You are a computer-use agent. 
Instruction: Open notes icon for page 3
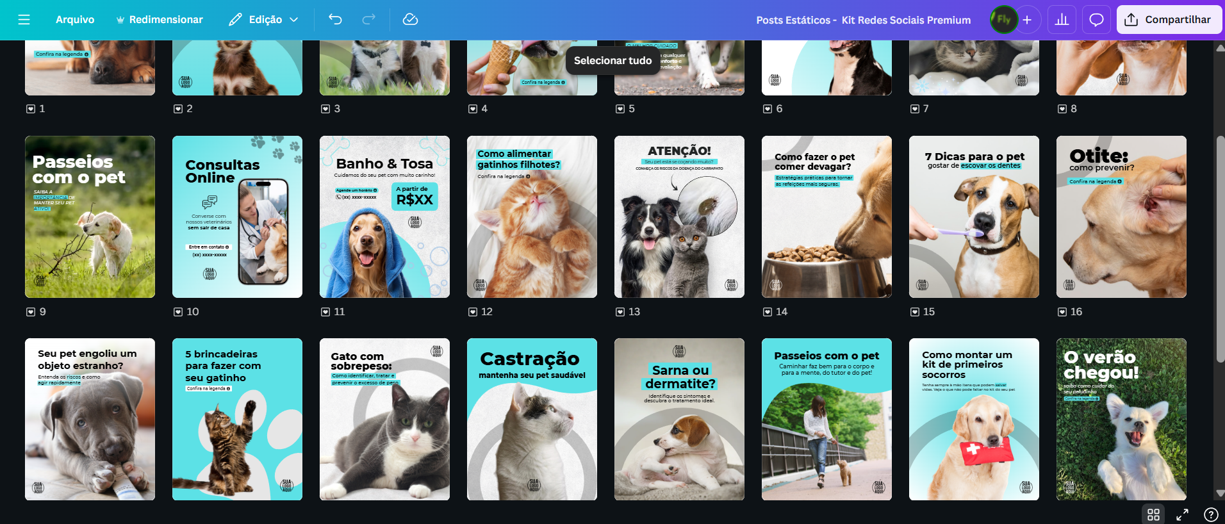(x=325, y=109)
